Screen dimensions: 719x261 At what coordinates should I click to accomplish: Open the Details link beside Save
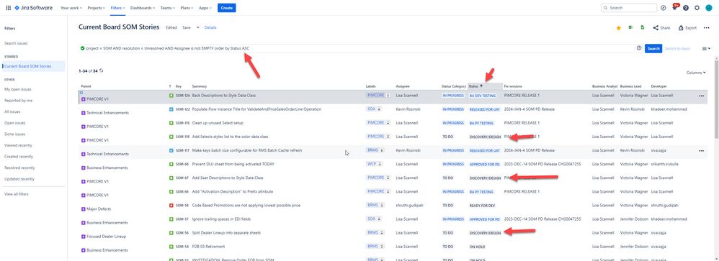(210, 27)
